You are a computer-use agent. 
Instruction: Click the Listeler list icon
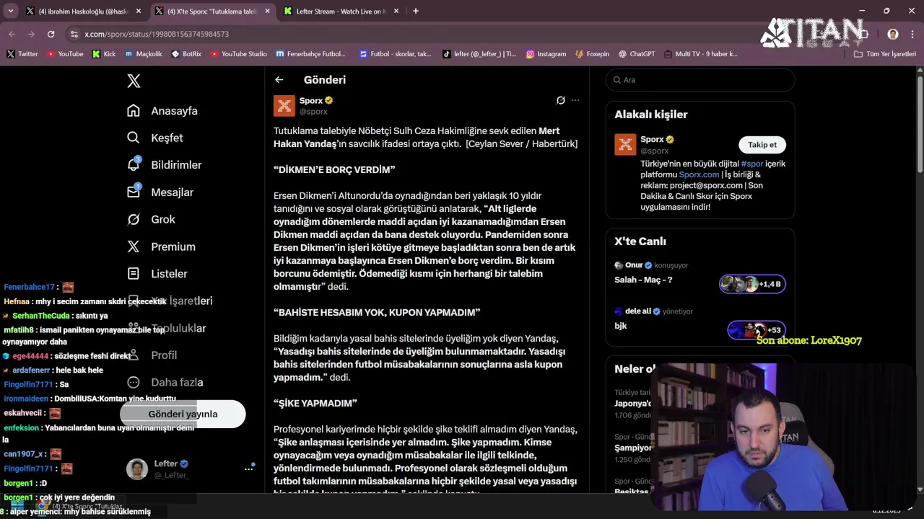click(x=133, y=274)
